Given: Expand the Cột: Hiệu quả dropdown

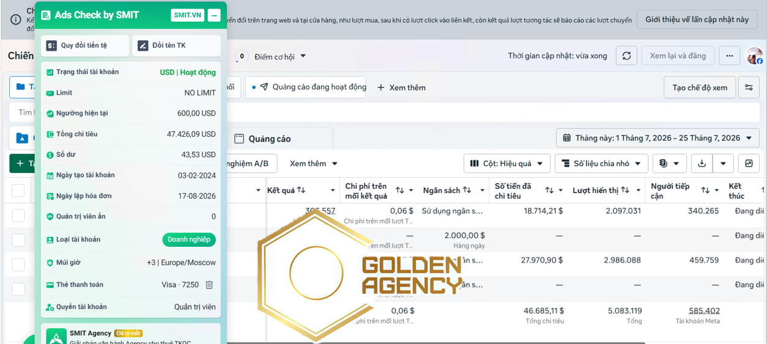Looking at the screenshot, I should 506,163.
